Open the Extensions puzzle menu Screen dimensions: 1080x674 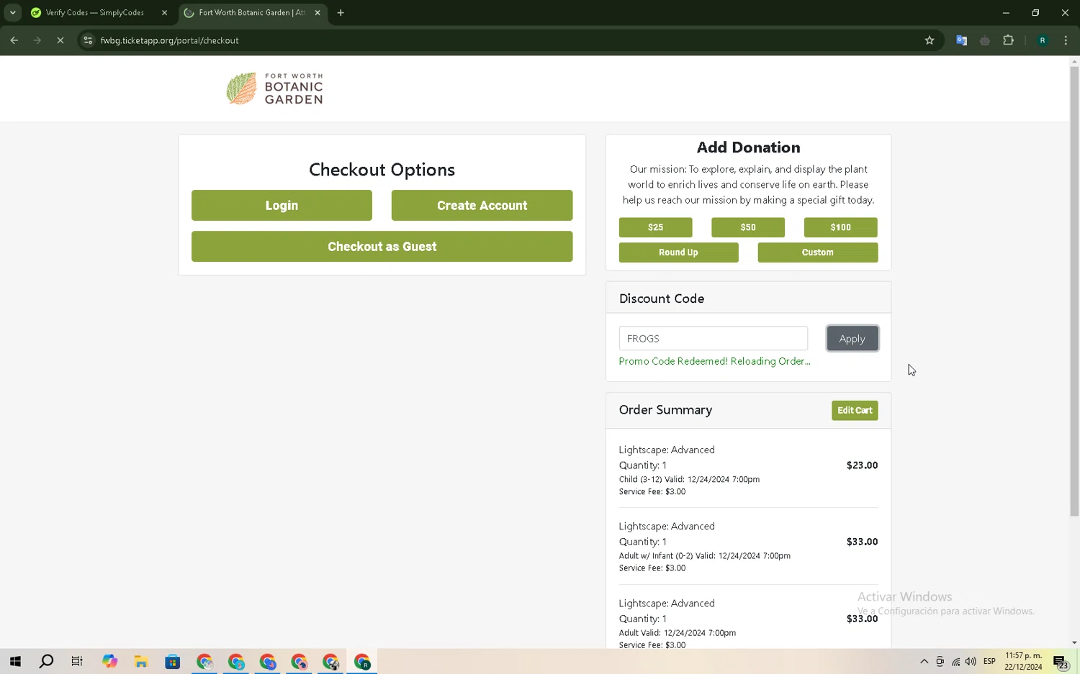pyautogui.click(x=1008, y=40)
